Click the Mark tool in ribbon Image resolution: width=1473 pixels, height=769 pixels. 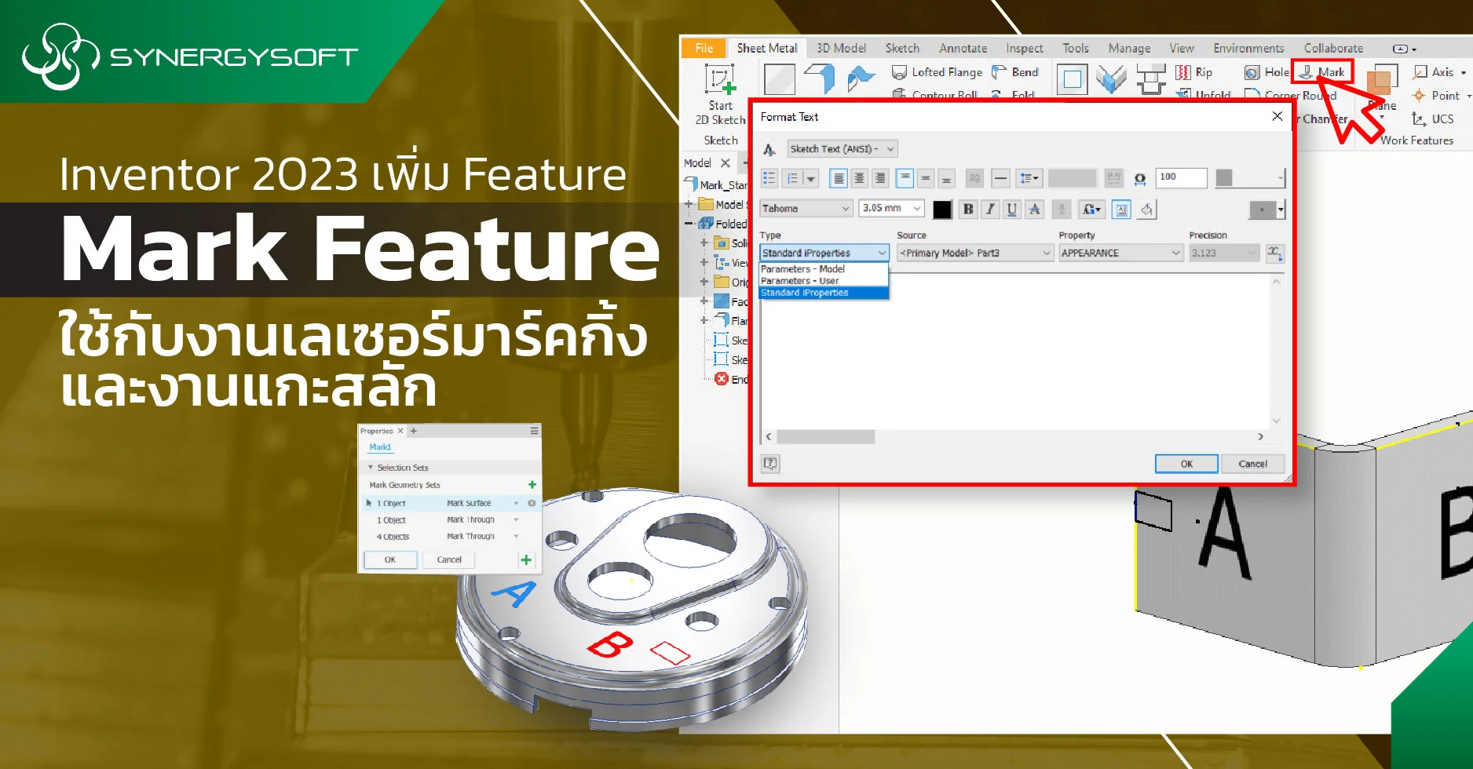tap(1322, 72)
